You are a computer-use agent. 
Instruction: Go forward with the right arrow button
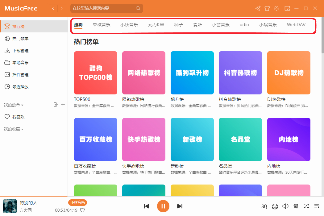tap(62, 8)
